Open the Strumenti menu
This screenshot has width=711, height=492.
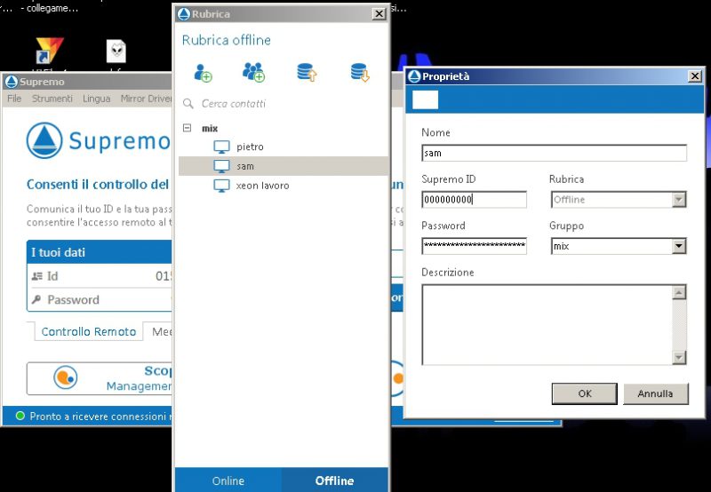tap(52, 99)
